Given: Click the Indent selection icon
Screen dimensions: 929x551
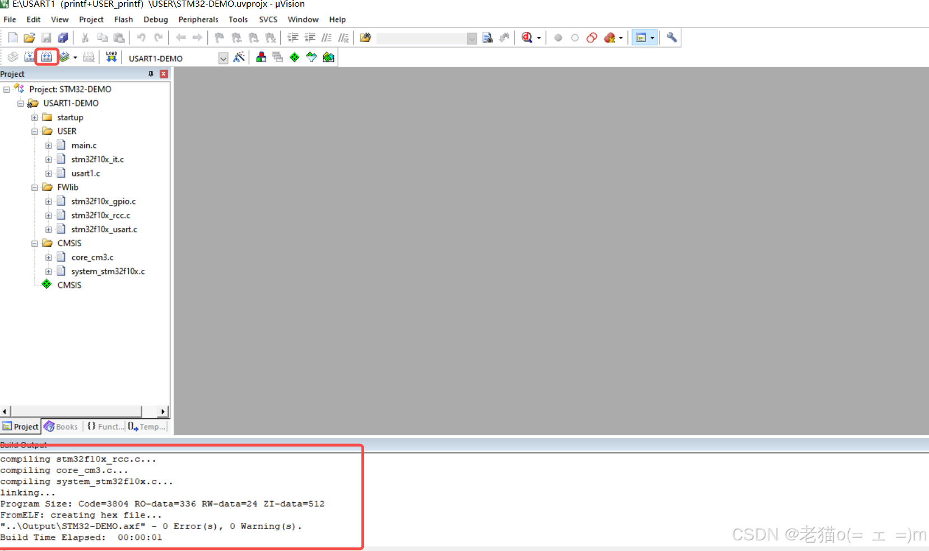Looking at the screenshot, I should tap(292, 38).
